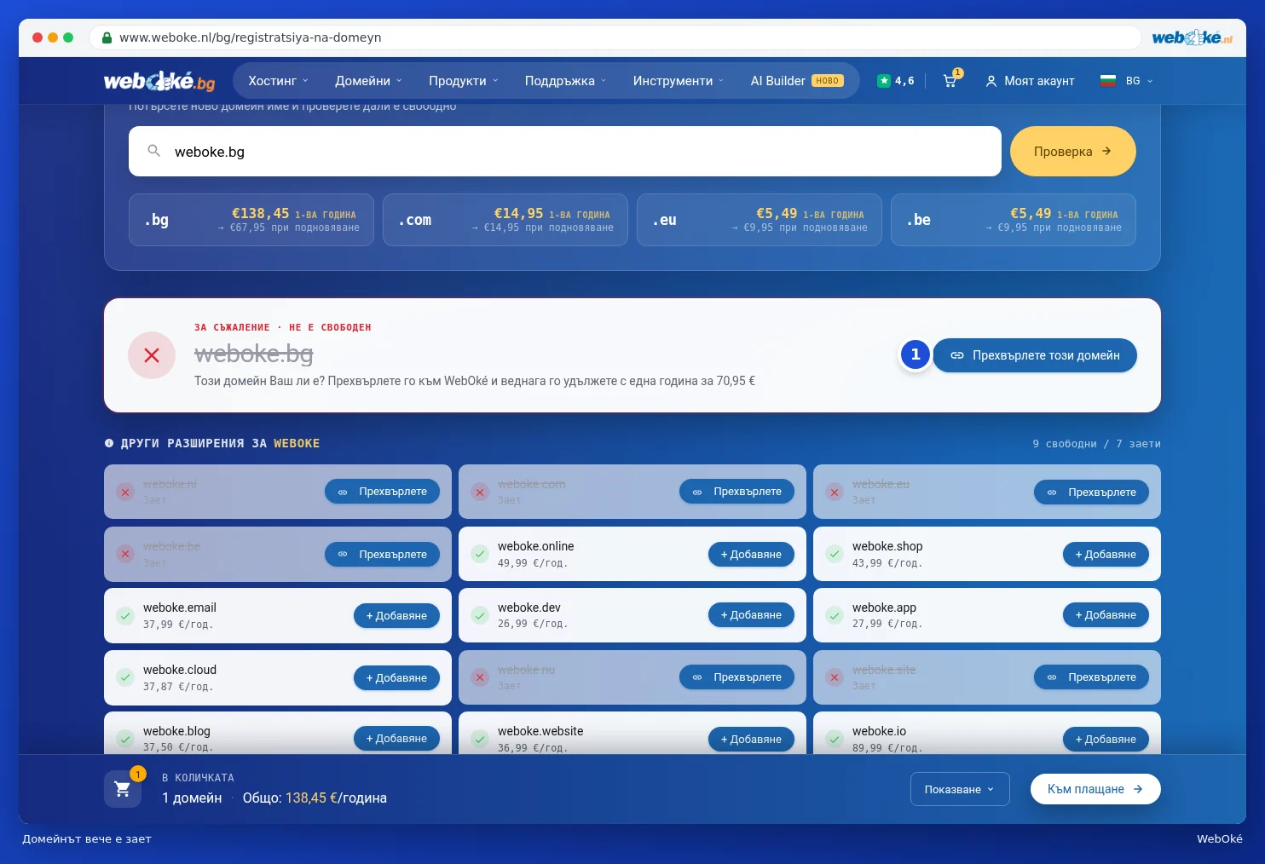Click the yellow Проверка button
The image size is (1265, 864).
click(1072, 152)
